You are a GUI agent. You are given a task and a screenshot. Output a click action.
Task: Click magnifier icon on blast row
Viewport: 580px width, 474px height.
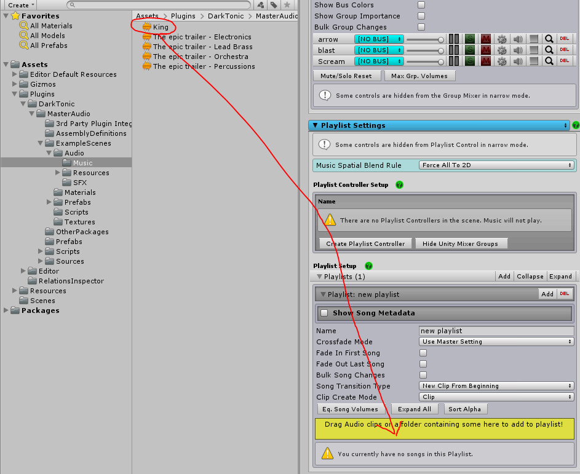549,50
